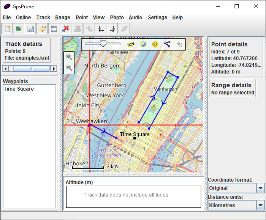Click the Set range end icon
This screenshot has height=220, width=266.
click(112, 29)
